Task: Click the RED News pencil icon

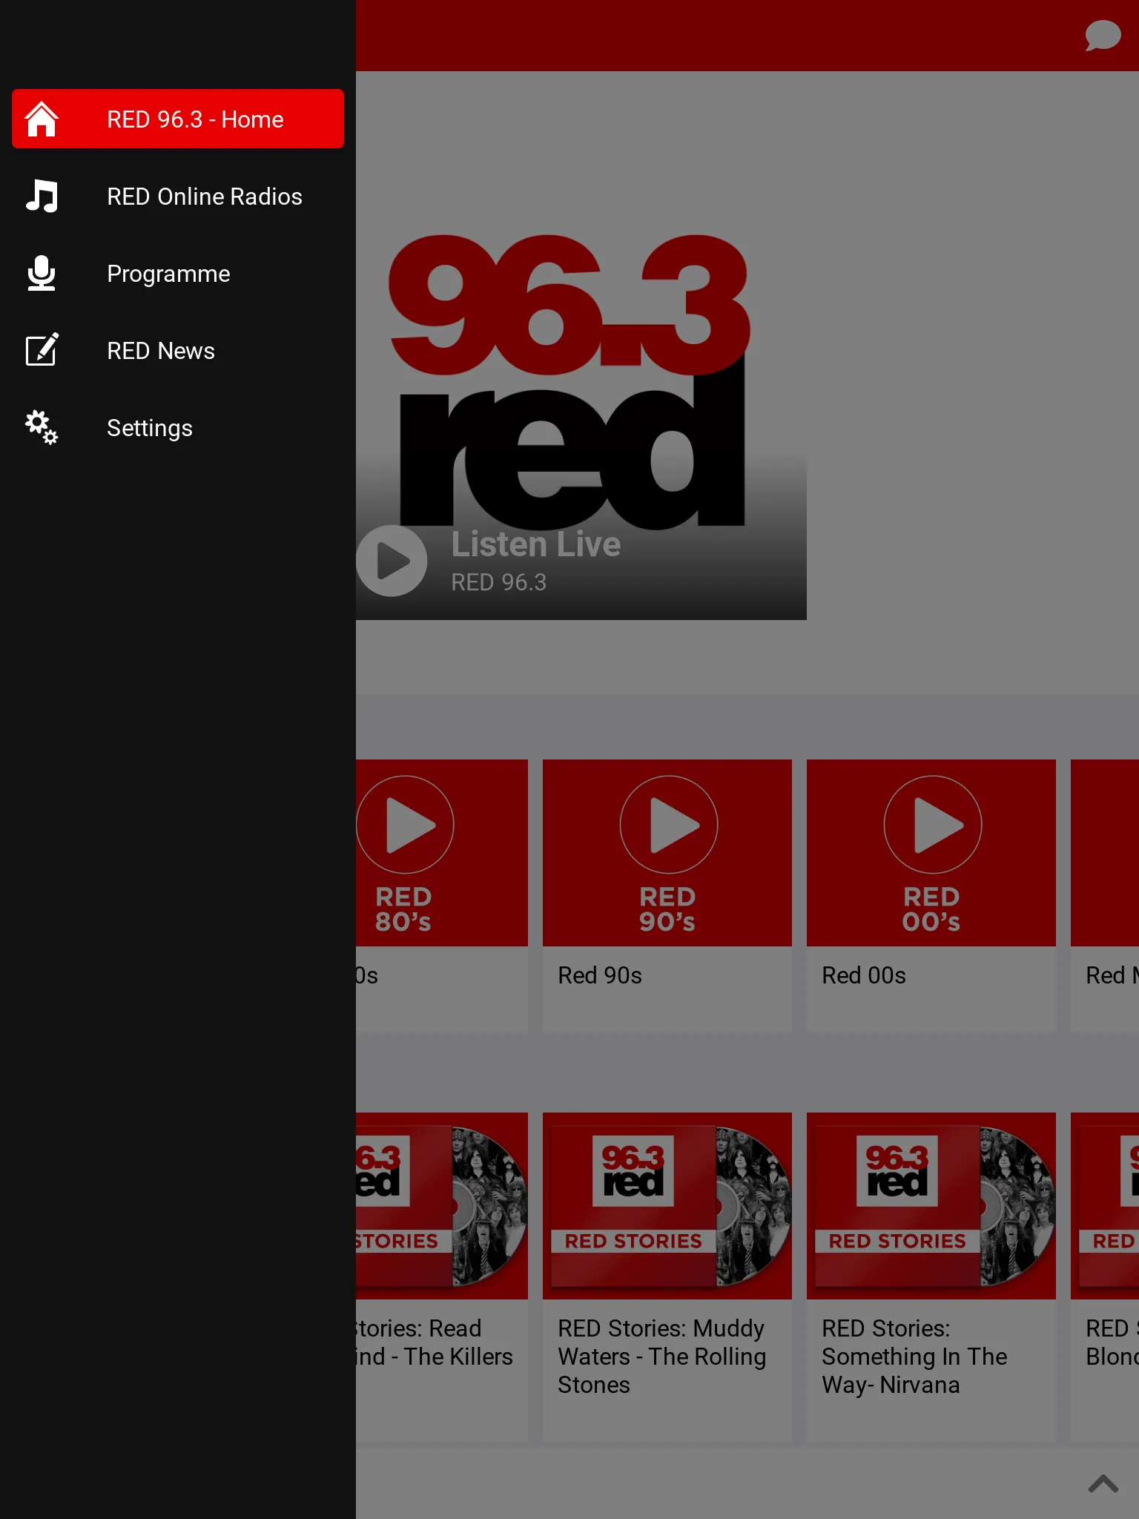Action: tap(42, 350)
